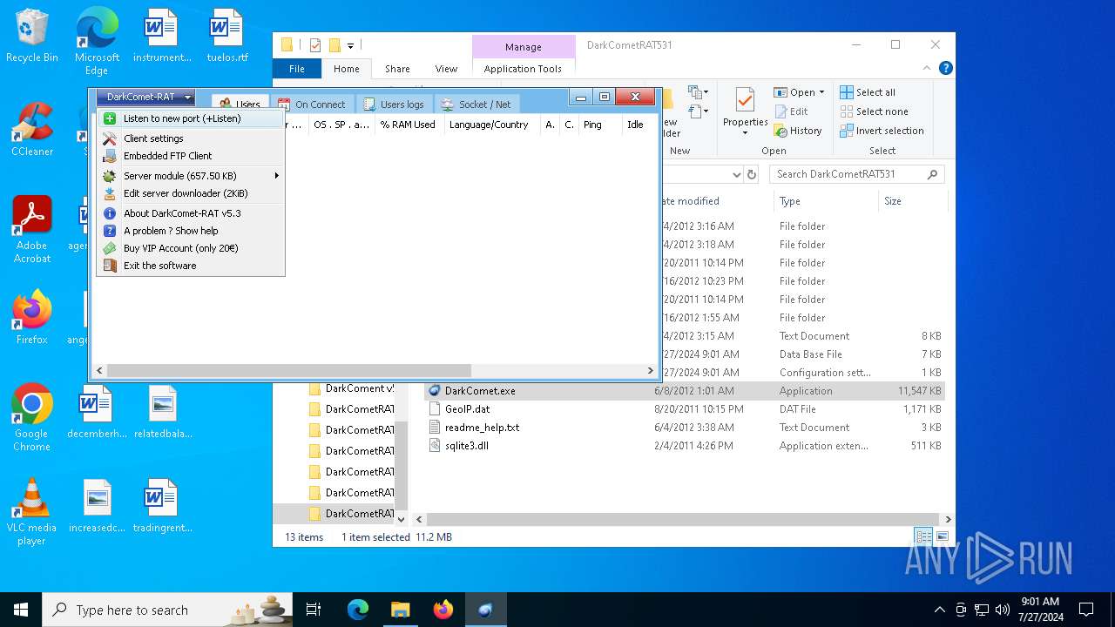Open About DarkComet-RAT v5.3
This screenshot has height=627, width=1115.
coord(191,213)
